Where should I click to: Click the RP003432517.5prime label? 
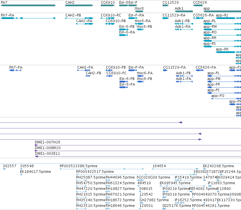pyautogui.click(x=95, y=172)
